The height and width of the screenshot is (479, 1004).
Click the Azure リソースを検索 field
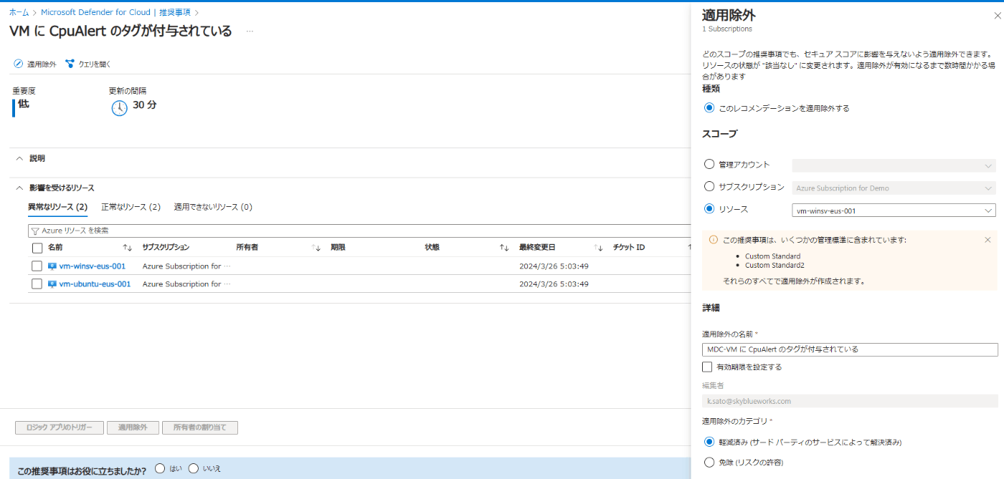(359, 231)
